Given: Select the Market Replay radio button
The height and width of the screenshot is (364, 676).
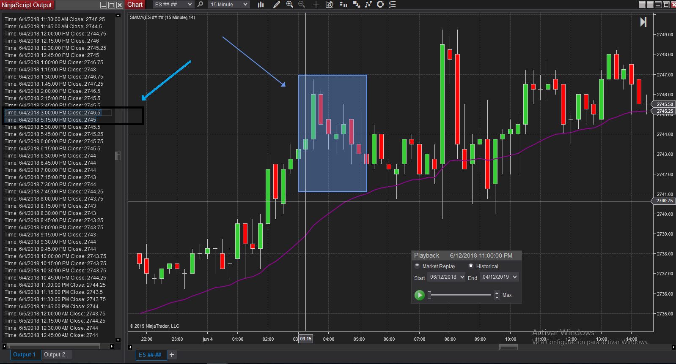Looking at the screenshot, I should (417, 266).
